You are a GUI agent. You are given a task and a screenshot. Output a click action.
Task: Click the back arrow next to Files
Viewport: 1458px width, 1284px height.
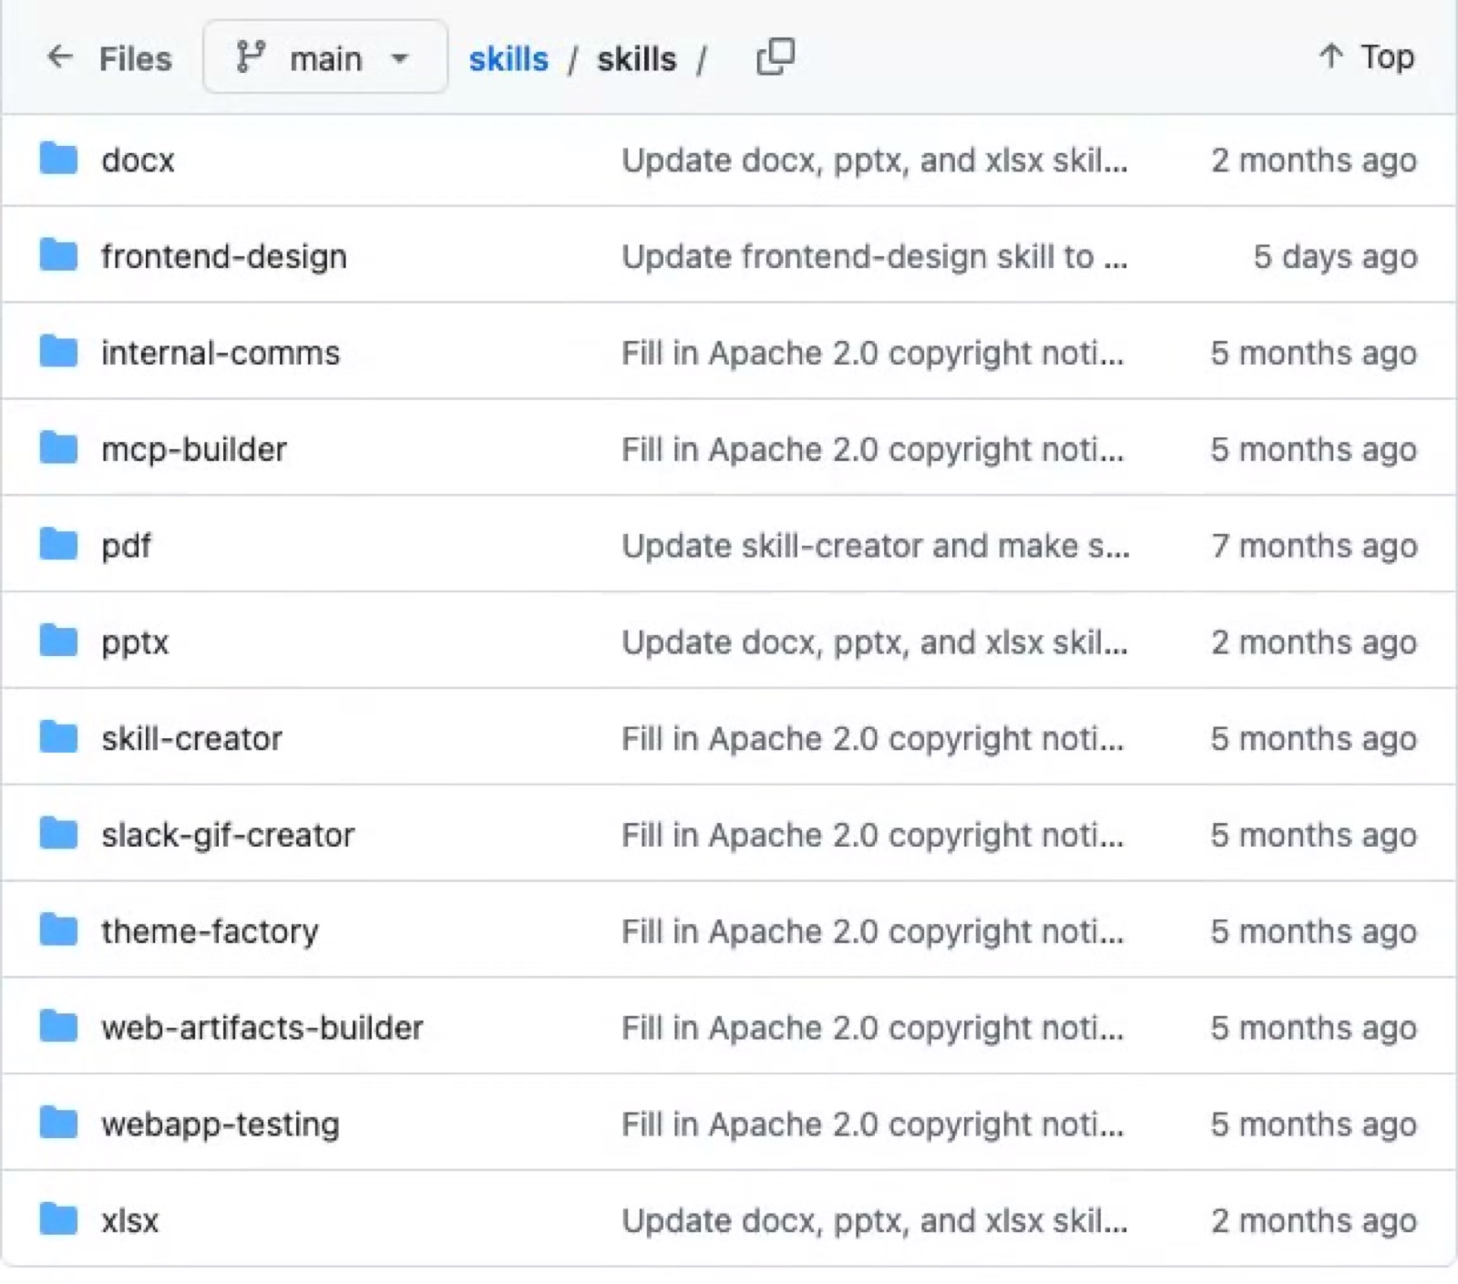point(59,57)
